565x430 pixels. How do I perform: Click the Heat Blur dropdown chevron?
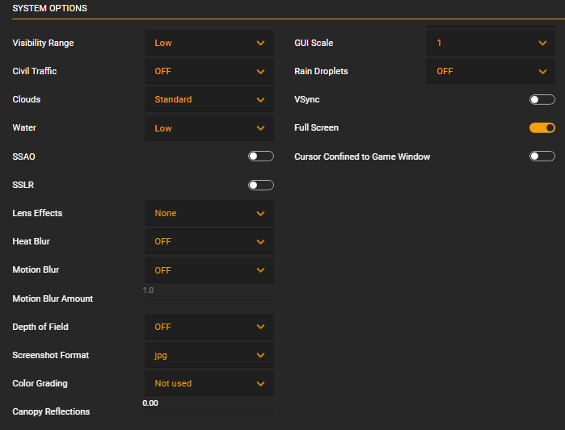pos(260,242)
